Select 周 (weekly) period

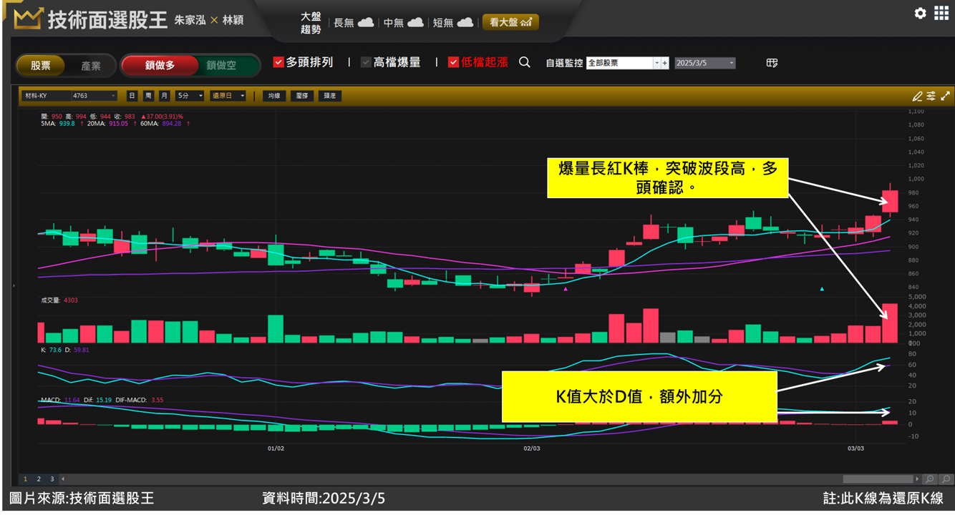pos(148,96)
